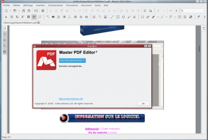Insert a signature form field icon
208x140 pixels.
(87, 17)
